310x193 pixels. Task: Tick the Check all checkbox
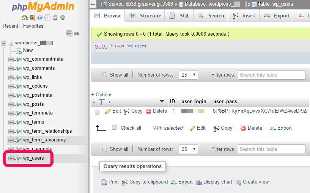pos(114,127)
